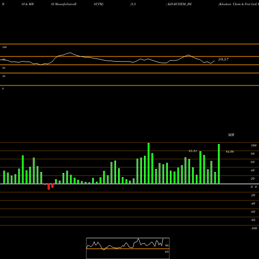Viewport: 259px width, 259px height.
Task: Click the MR axis label 60
Action: [253, 162]
